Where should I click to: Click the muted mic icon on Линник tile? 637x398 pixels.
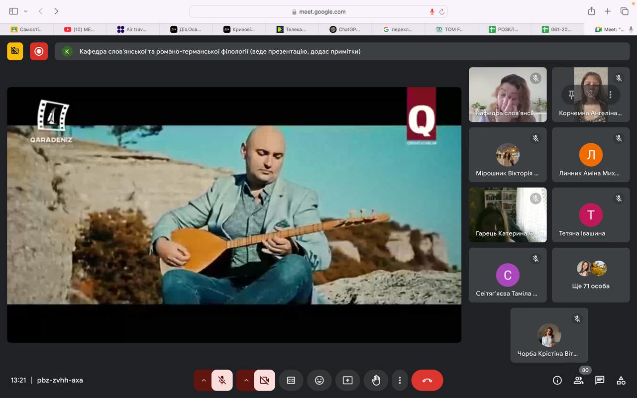pos(619,138)
